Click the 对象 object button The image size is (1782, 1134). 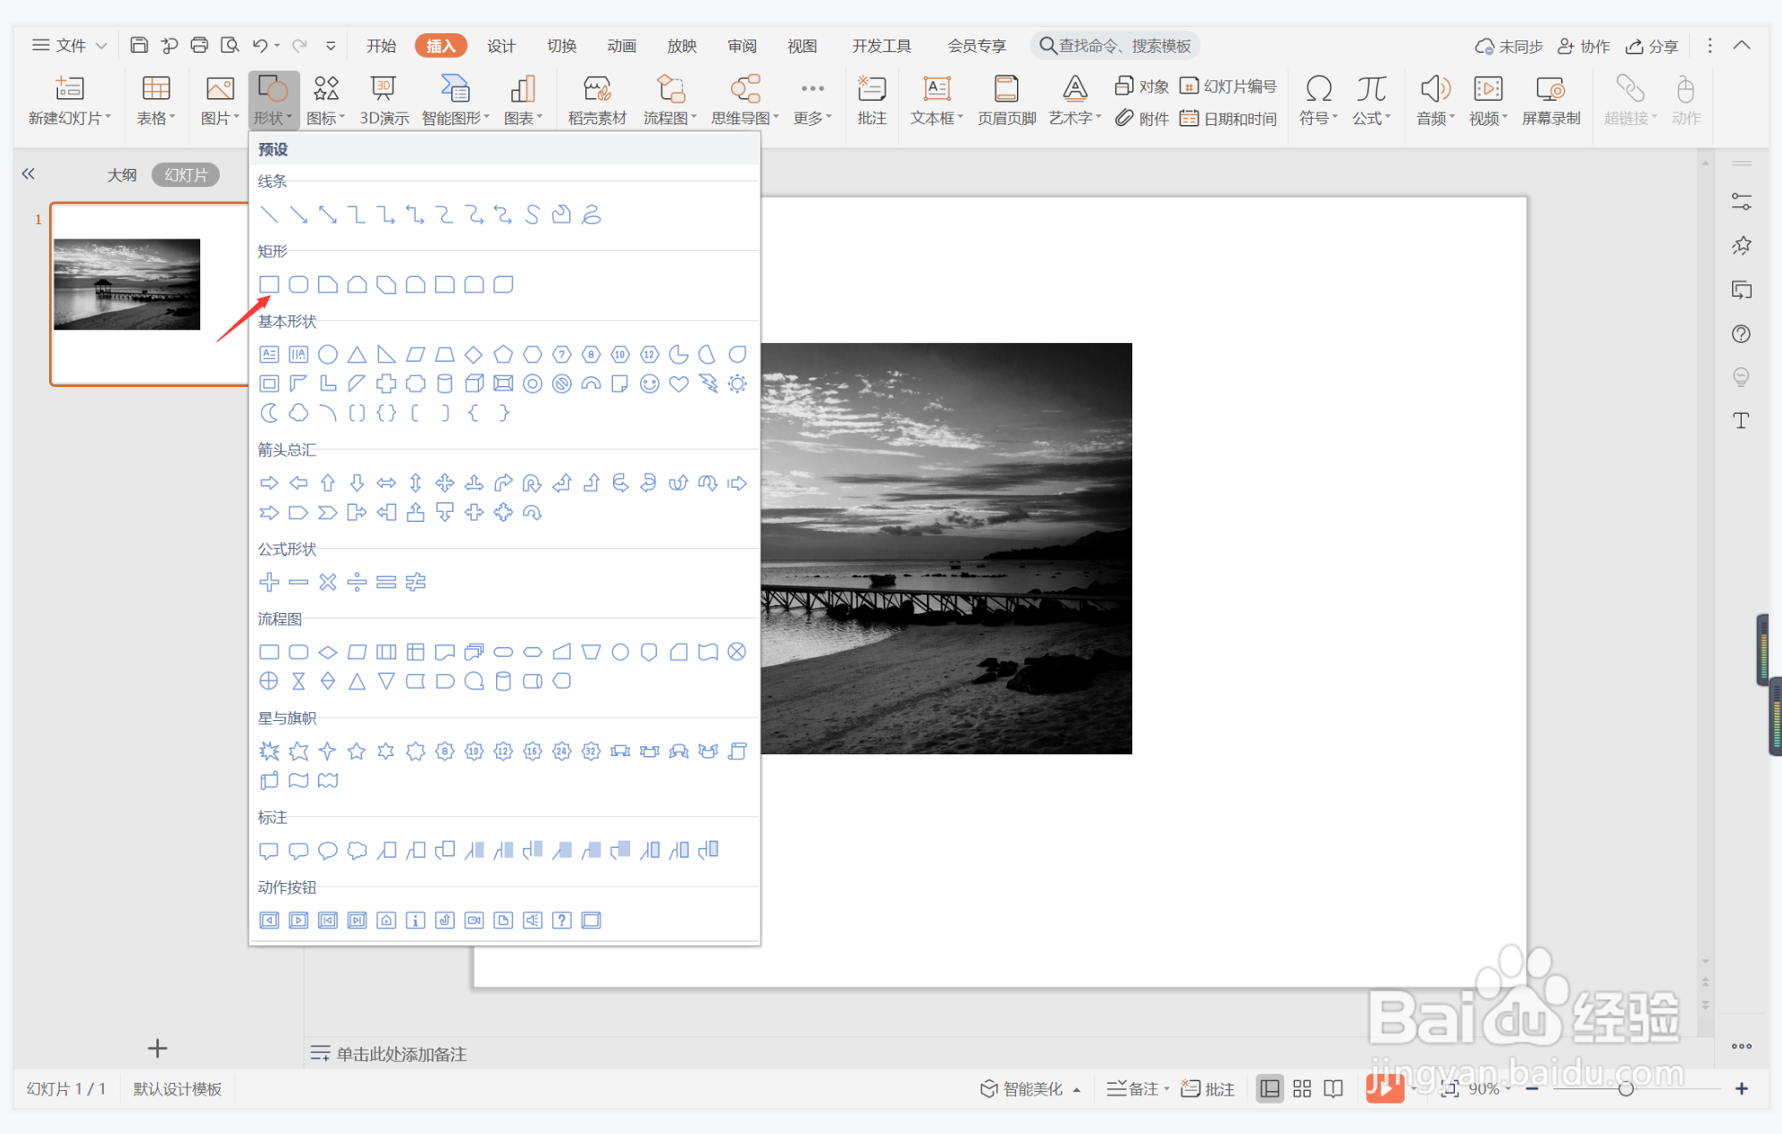pyautogui.click(x=1142, y=86)
